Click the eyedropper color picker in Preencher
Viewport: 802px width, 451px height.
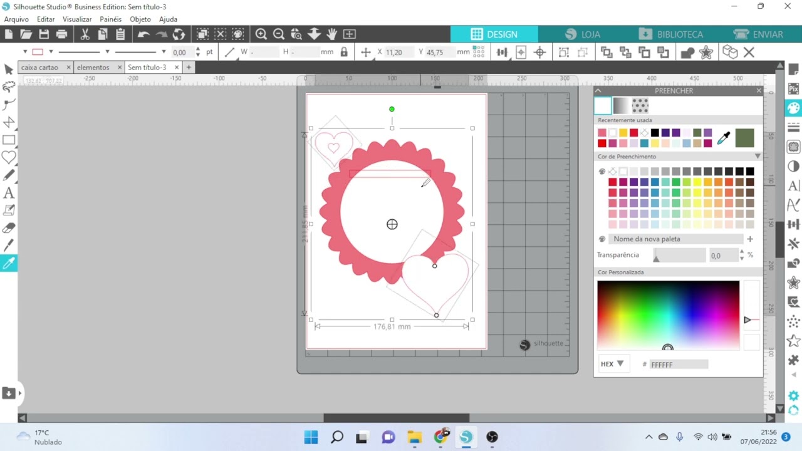point(724,138)
